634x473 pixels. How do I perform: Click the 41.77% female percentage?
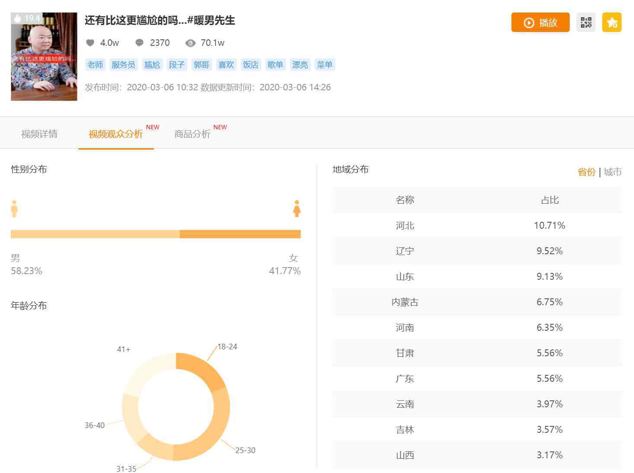click(x=285, y=271)
